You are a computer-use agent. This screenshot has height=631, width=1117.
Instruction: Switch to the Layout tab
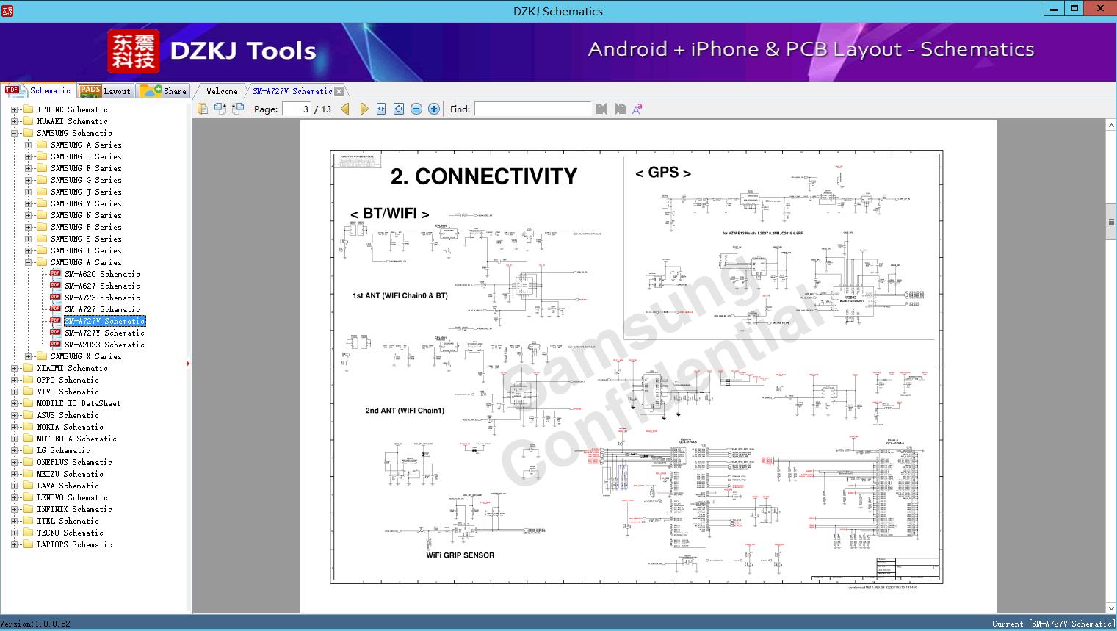(x=105, y=91)
